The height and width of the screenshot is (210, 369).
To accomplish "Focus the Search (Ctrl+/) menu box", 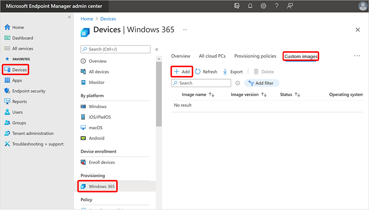I will 115,49.
